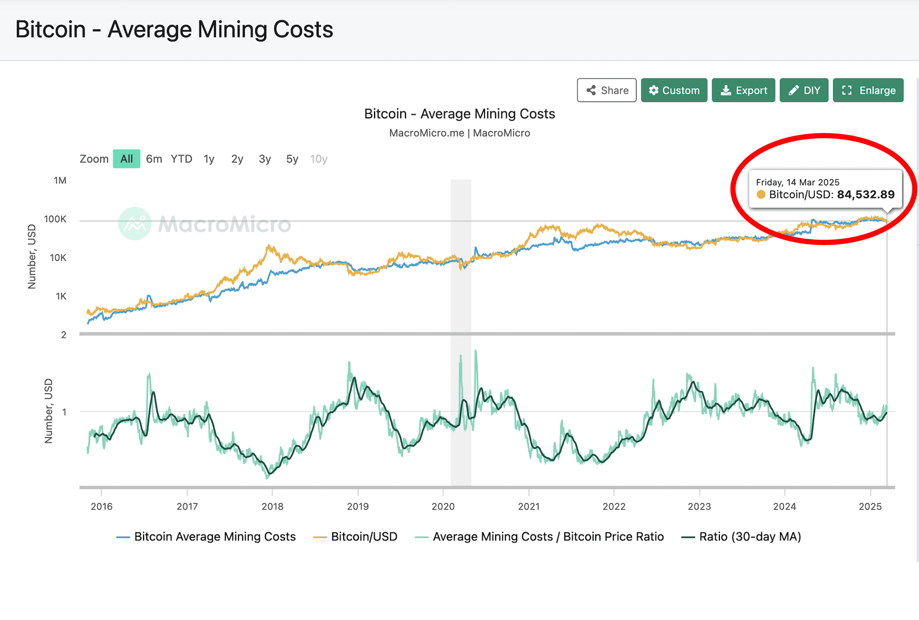Click the Zoom label text
The height and width of the screenshot is (620, 919).
(x=94, y=159)
